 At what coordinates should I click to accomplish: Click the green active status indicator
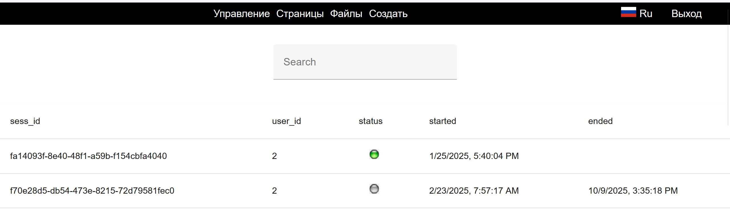click(x=374, y=154)
